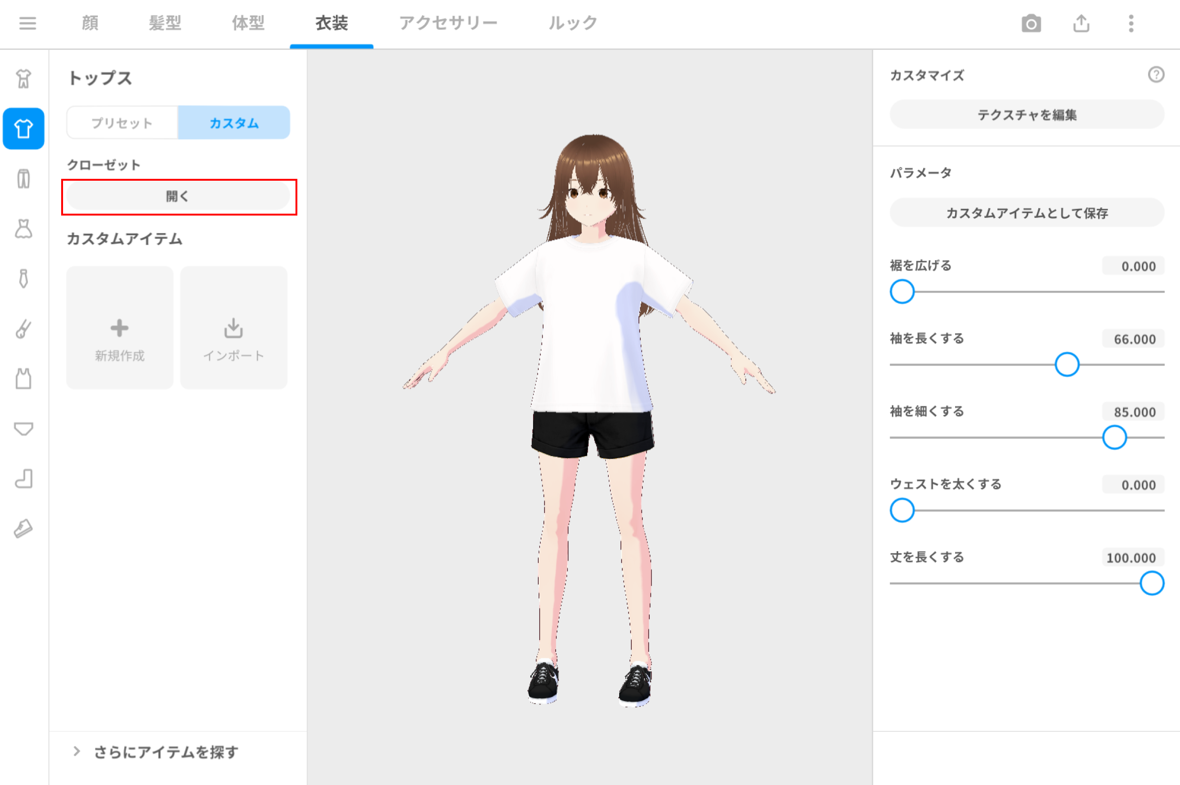Click the 袖を長くする slider handle
Image resolution: width=1180 pixels, height=785 pixels.
(1067, 364)
